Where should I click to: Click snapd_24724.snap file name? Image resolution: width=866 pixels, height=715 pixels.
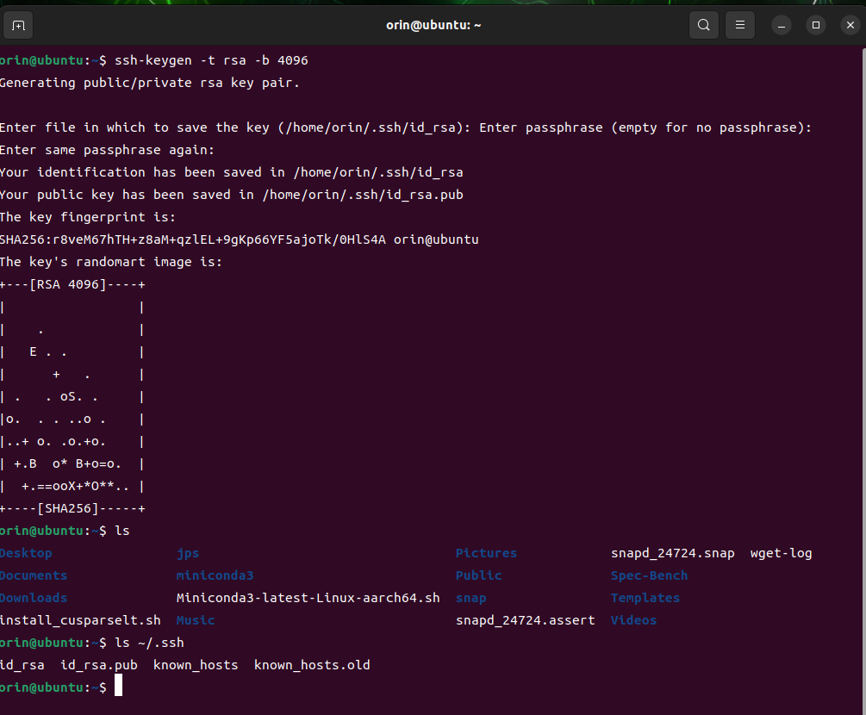pyautogui.click(x=673, y=553)
